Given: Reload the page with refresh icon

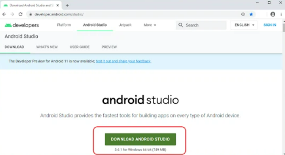Looking at the screenshot, I should pyautogui.click(x=20, y=14).
